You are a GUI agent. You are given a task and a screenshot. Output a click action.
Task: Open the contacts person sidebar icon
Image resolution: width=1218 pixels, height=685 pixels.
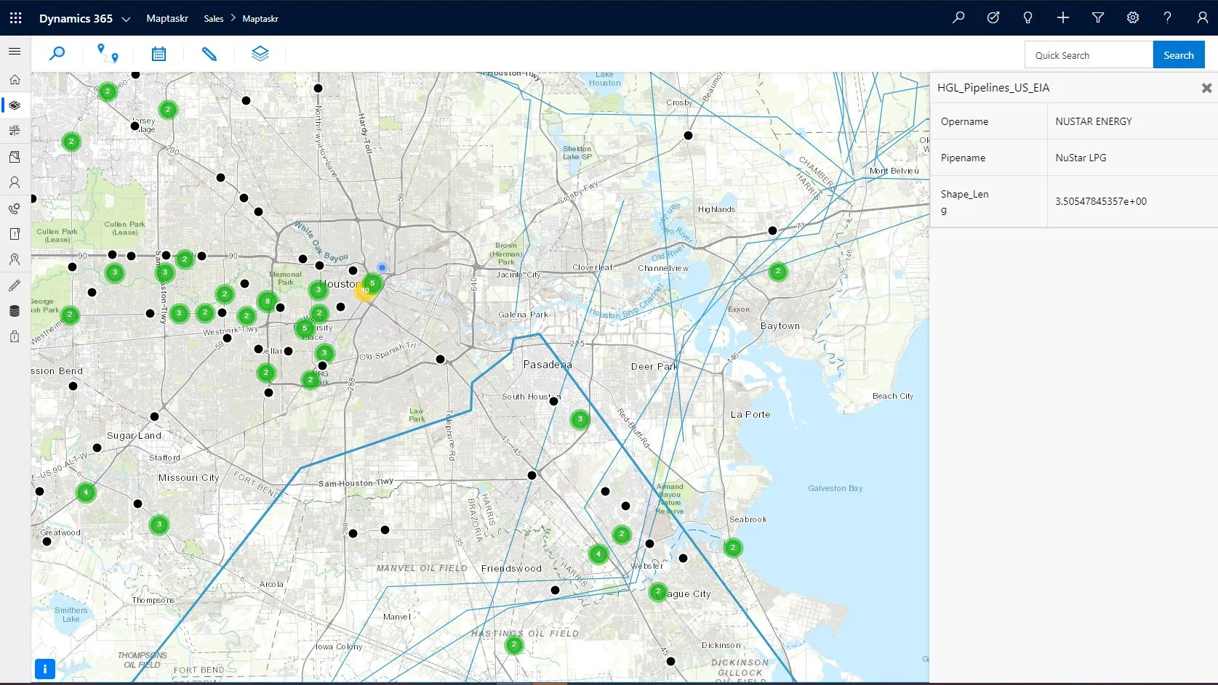tap(15, 182)
